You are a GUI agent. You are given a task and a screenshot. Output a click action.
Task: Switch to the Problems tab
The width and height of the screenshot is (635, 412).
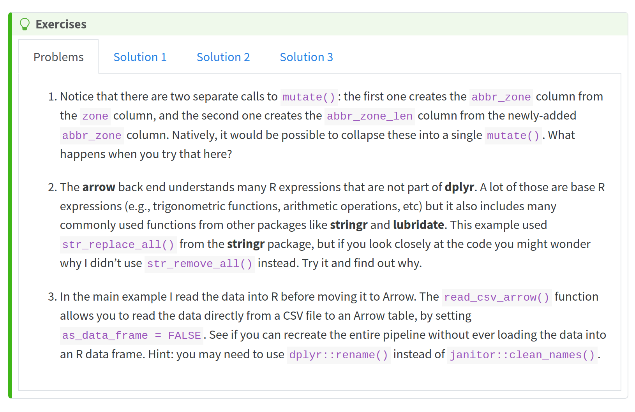58,57
